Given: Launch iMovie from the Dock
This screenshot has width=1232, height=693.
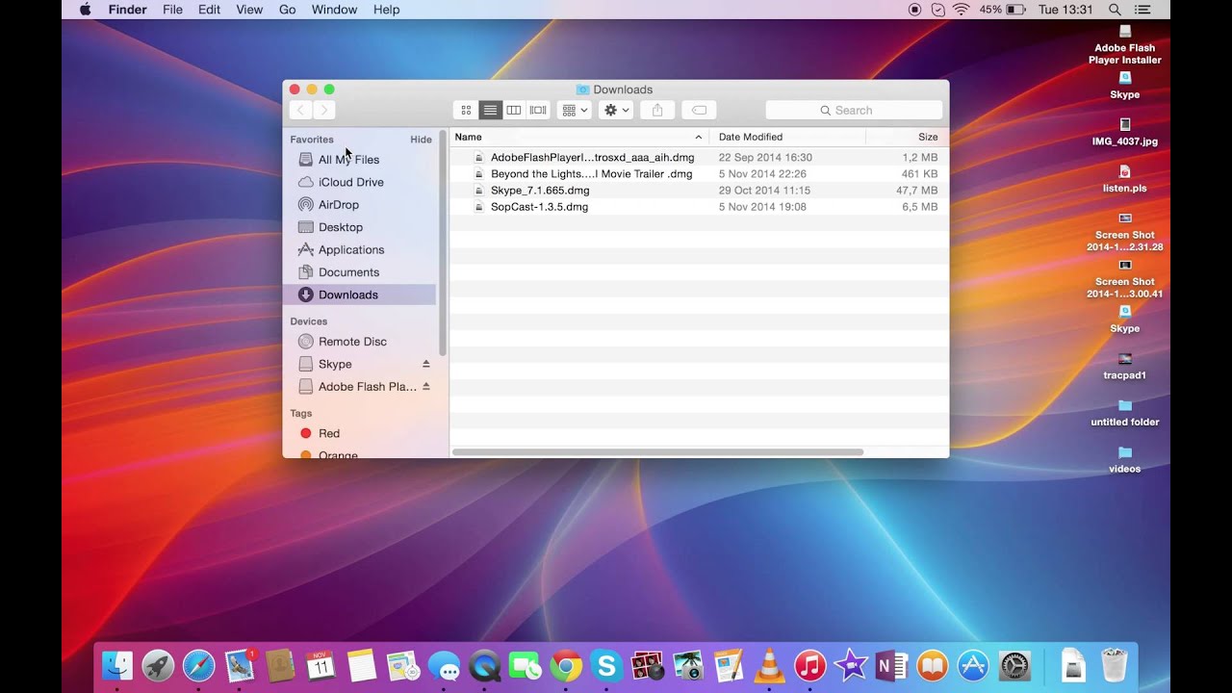Looking at the screenshot, I should click(x=851, y=665).
